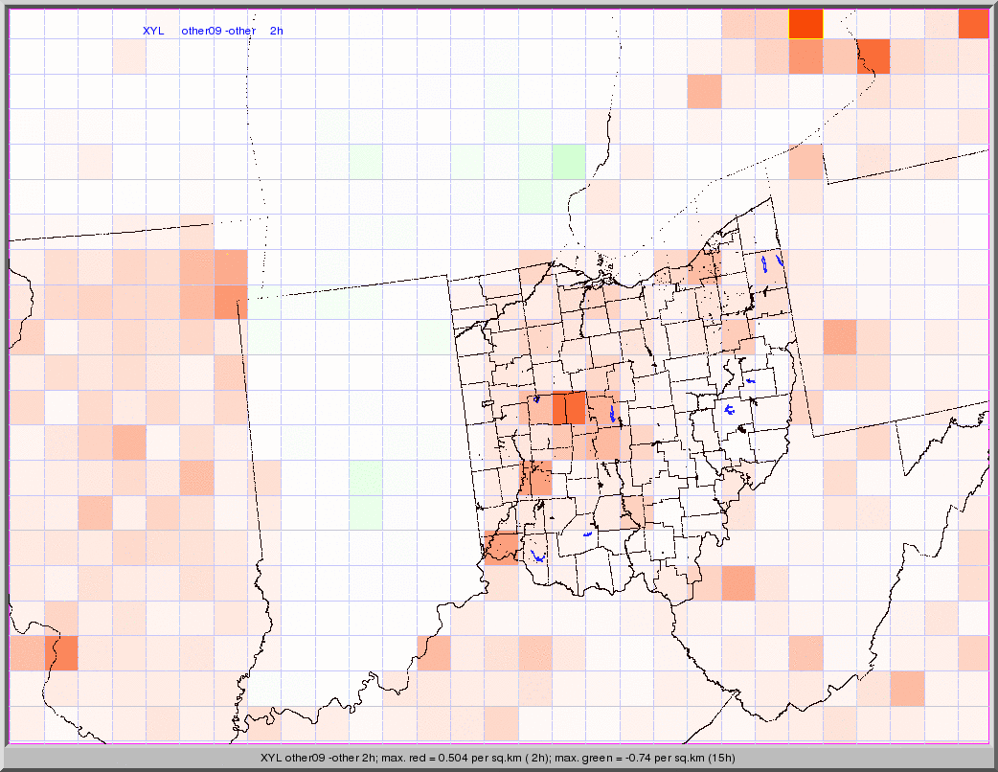Click the blue 'XYL other09 -other 2h' title label

coord(213,31)
